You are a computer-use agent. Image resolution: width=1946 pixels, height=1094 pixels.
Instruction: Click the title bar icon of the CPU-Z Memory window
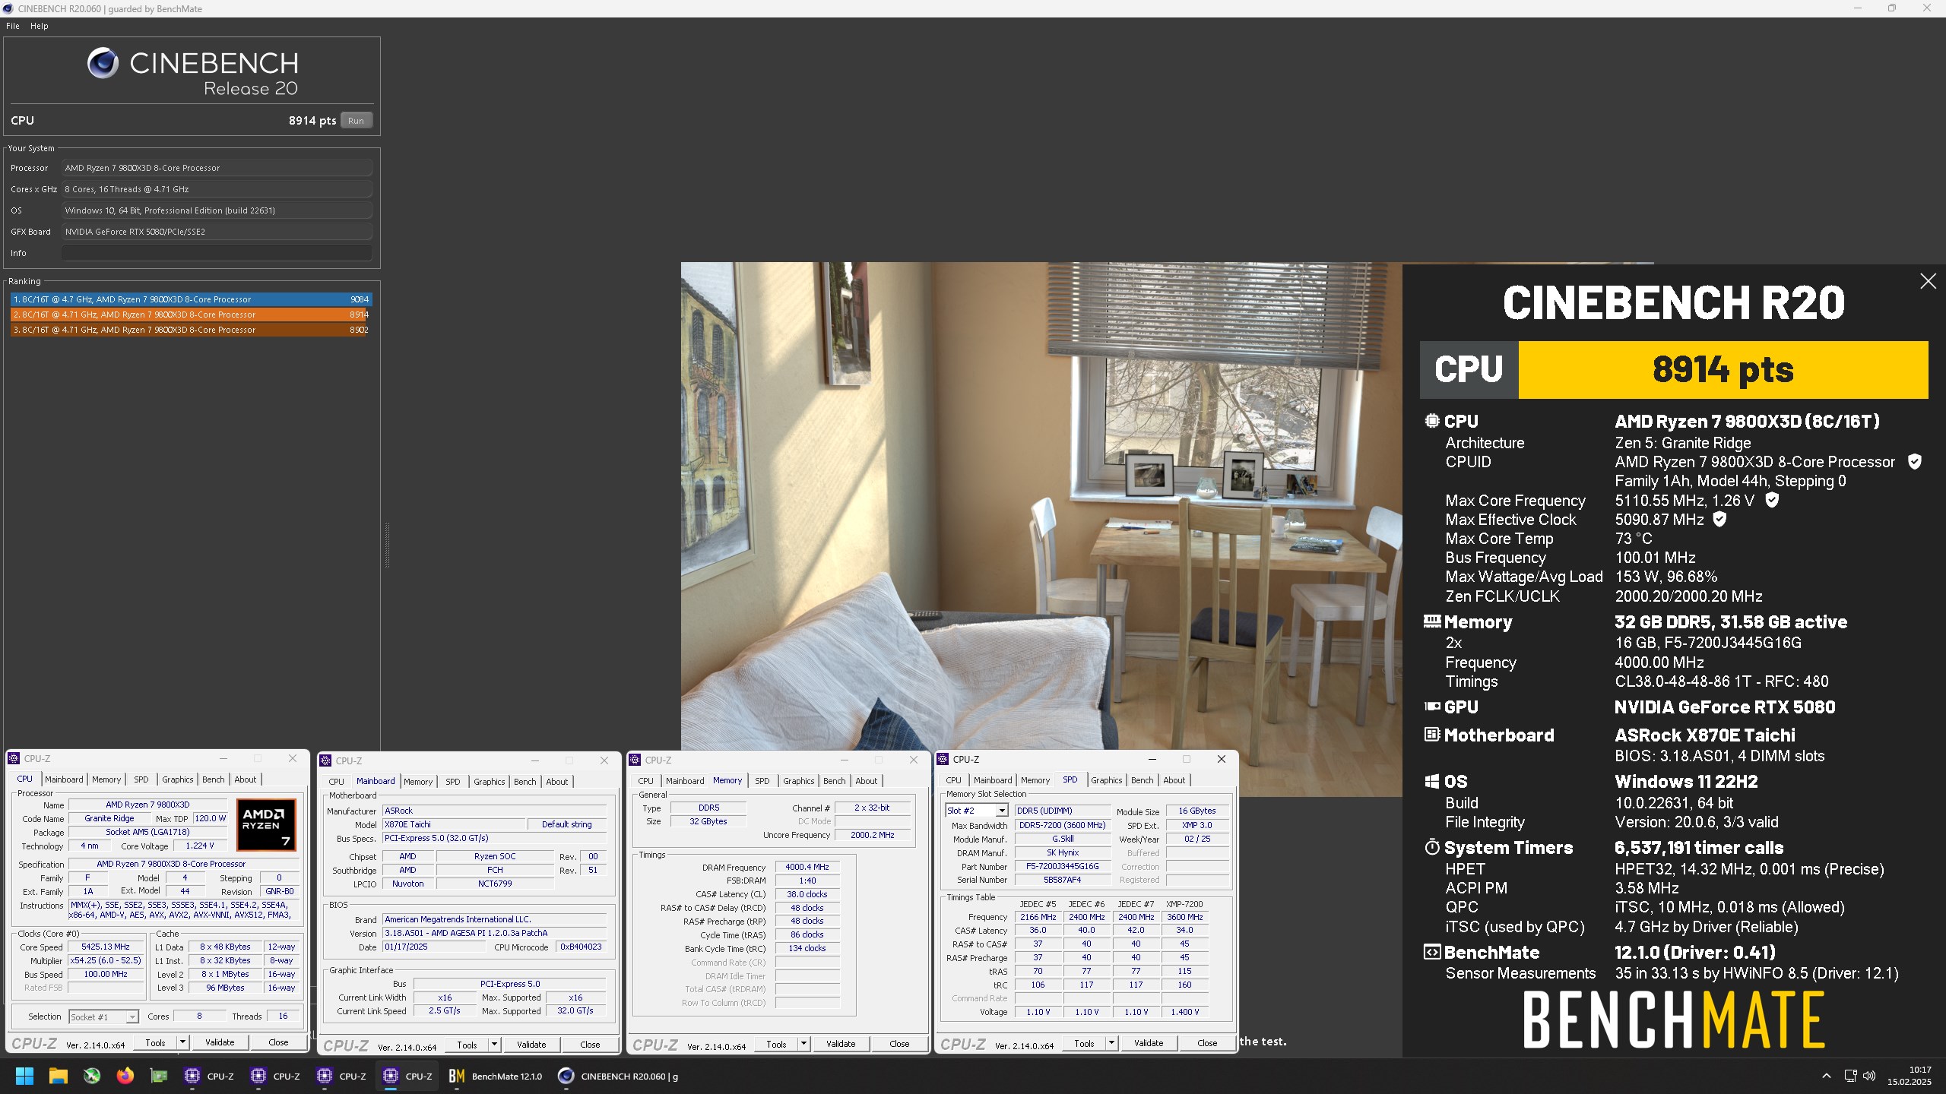[635, 760]
